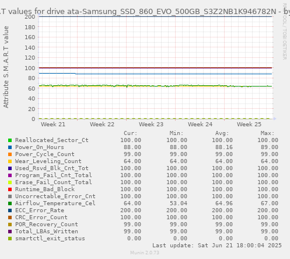Click the Week 23 axis label
Screen dimensions: 290x259
tap(151, 125)
